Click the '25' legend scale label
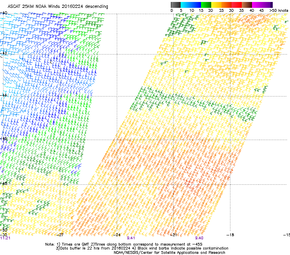Image resolution: width=290 pixels, height=255 pixels. pyautogui.click(x=221, y=11)
